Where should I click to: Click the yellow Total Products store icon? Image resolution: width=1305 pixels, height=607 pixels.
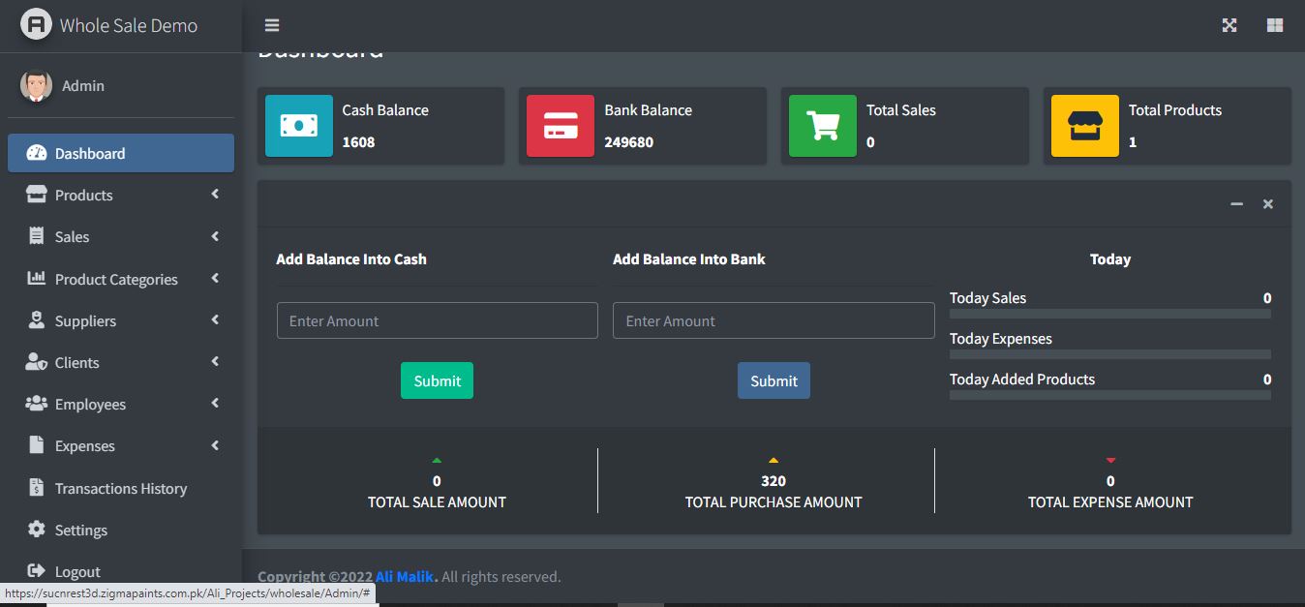coord(1084,126)
